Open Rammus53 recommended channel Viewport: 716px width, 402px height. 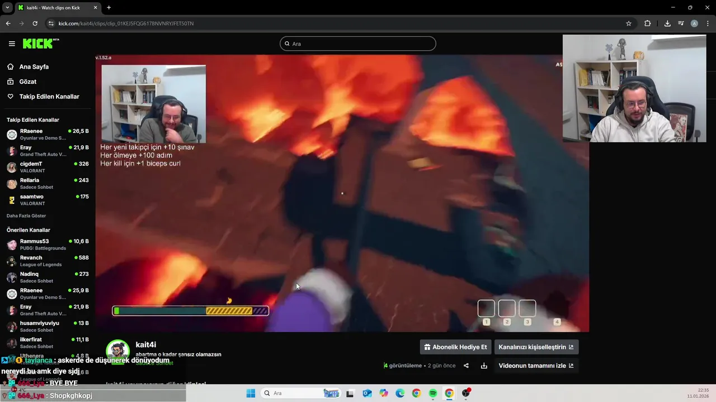pyautogui.click(x=48, y=244)
